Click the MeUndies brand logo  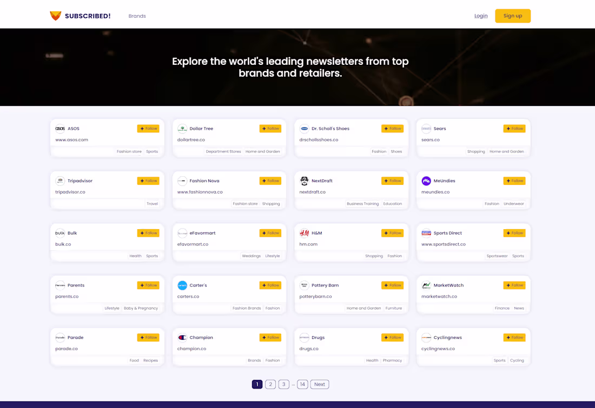pos(426,180)
